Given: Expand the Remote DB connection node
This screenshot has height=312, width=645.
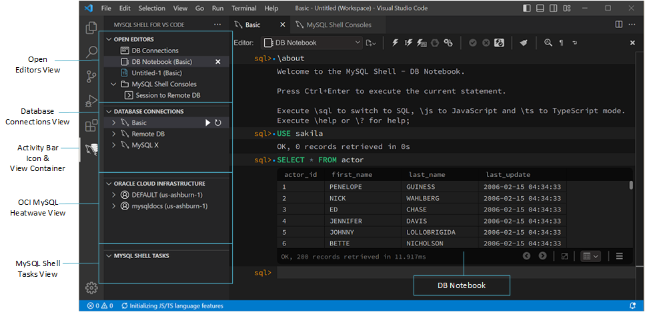Looking at the screenshot, I should point(114,134).
